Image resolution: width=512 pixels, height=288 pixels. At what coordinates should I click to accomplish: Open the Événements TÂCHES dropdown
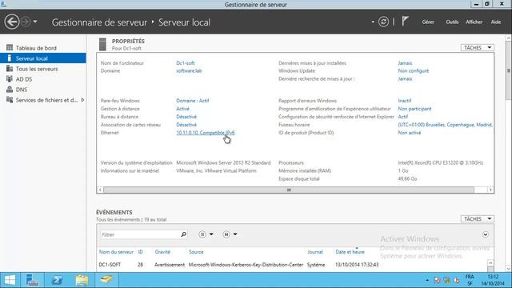tap(478, 218)
